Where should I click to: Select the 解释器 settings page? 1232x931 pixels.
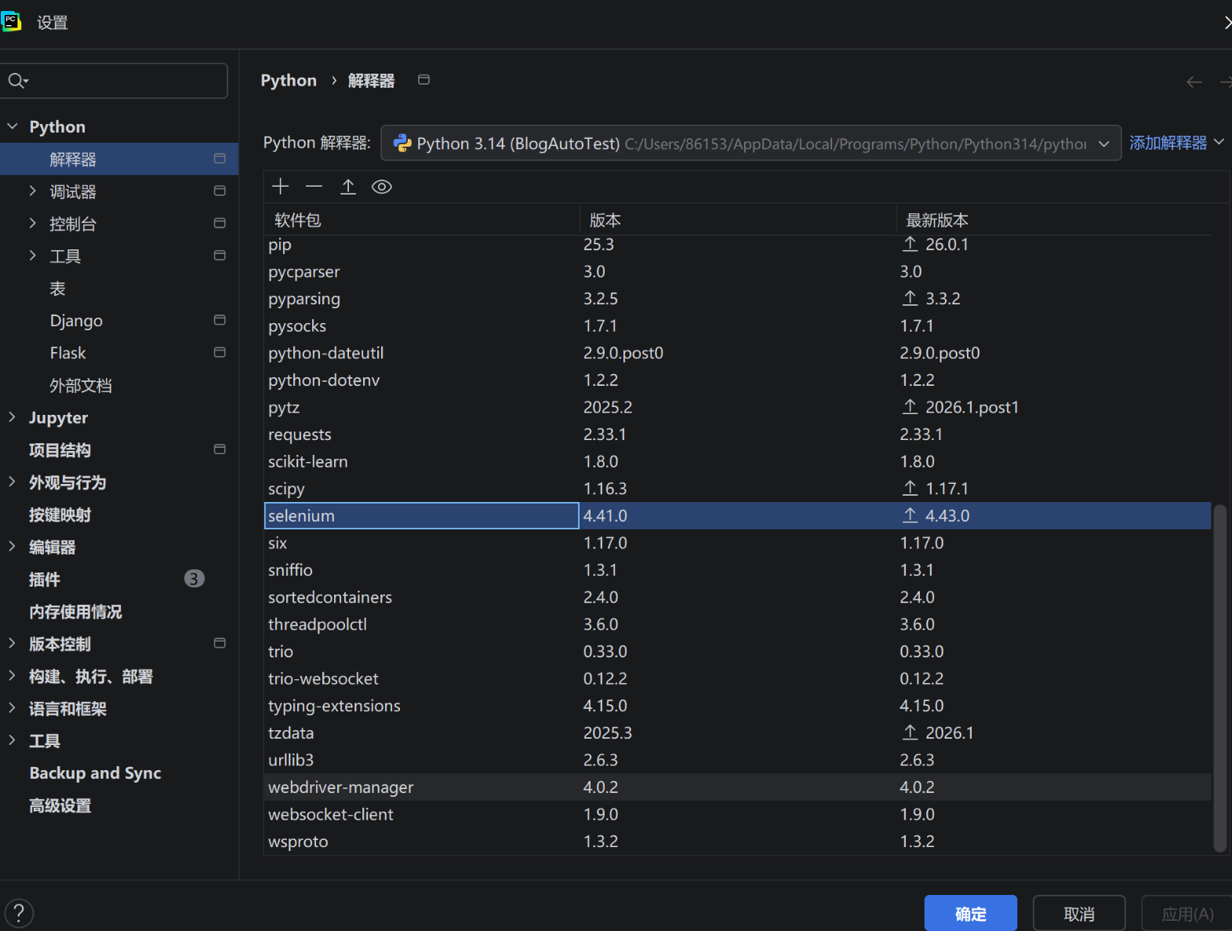pos(119,159)
